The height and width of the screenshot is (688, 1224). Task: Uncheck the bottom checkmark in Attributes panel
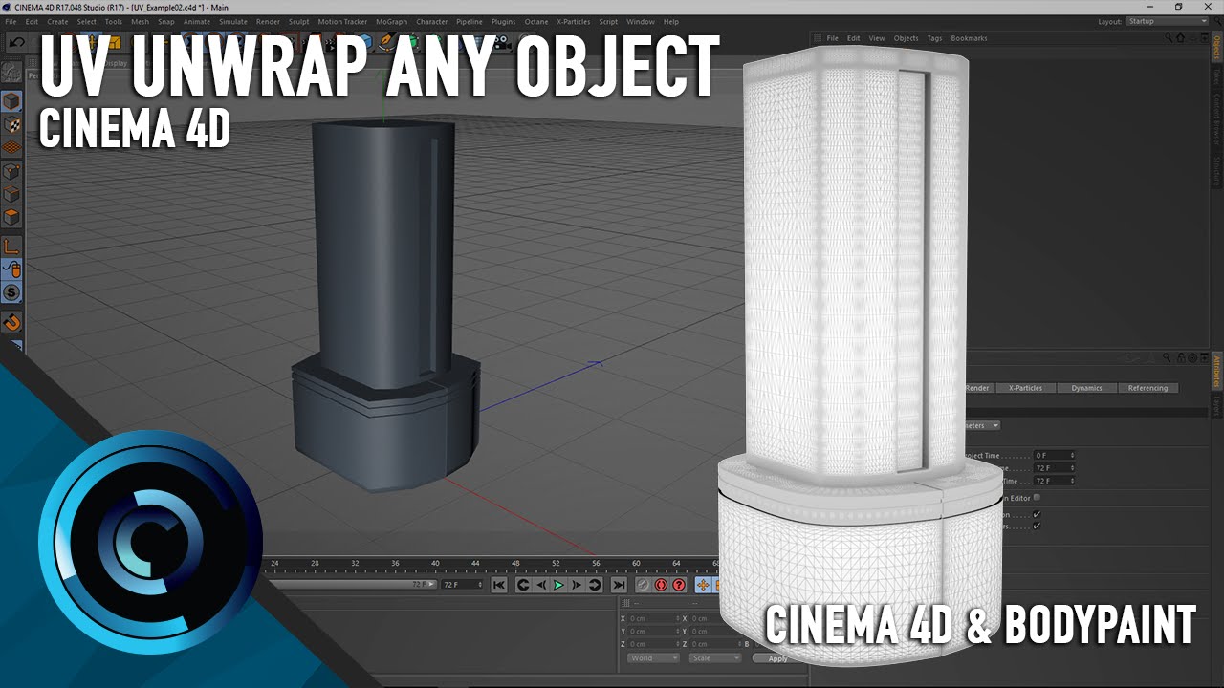click(x=1038, y=526)
